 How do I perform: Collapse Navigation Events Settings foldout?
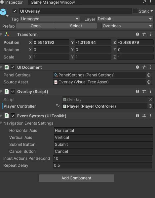tap(1, 123)
